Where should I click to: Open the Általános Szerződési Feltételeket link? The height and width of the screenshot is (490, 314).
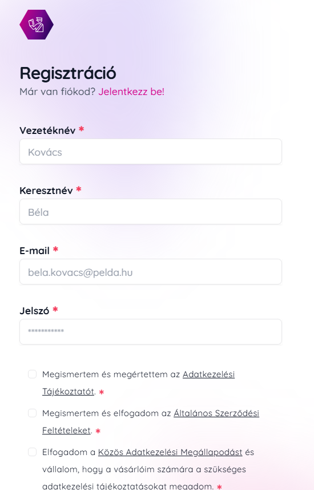point(216,413)
